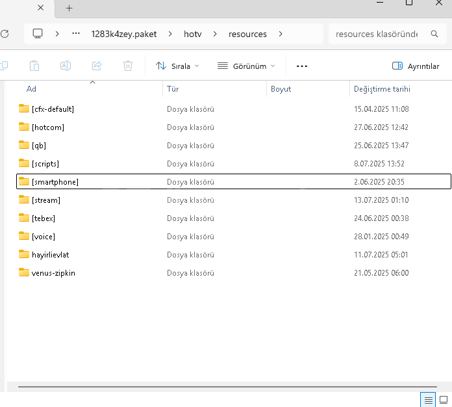The height and width of the screenshot is (407, 452).
Task: Open the Sırala sort dropdown
Action: click(x=177, y=66)
